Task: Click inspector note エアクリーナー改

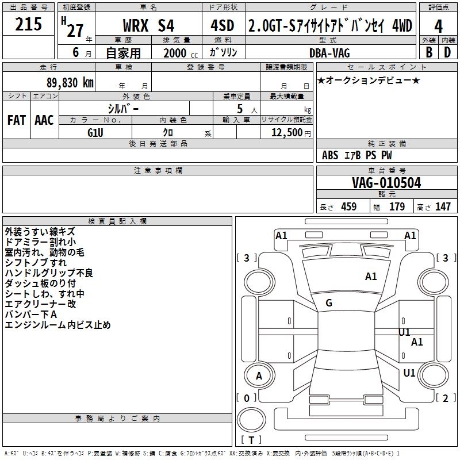Action: (x=40, y=304)
